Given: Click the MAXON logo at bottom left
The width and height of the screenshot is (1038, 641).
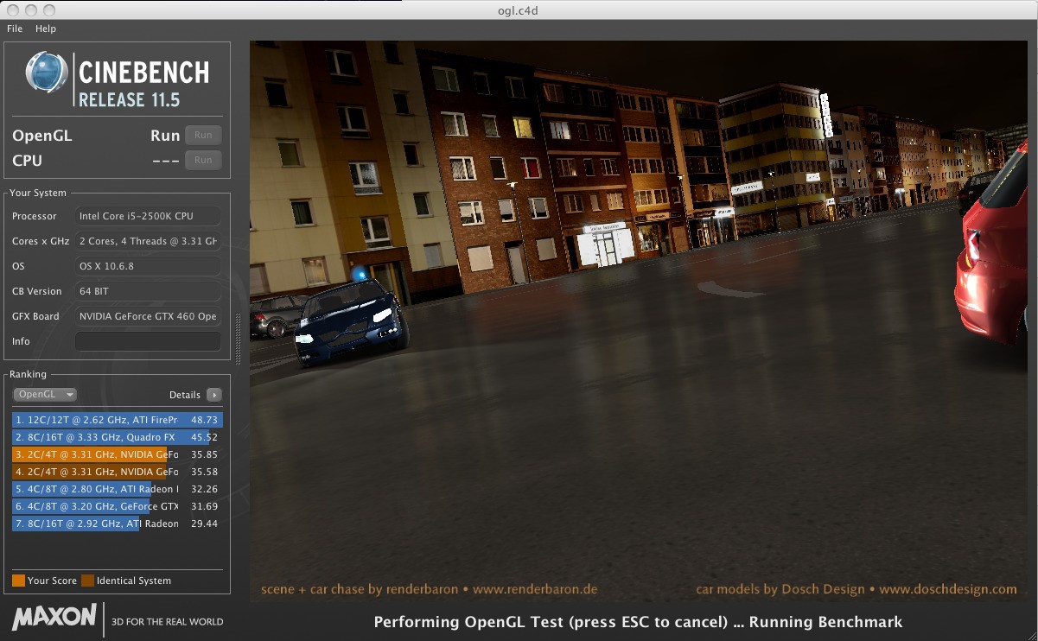Looking at the screenshot, I should pos(54,617).
